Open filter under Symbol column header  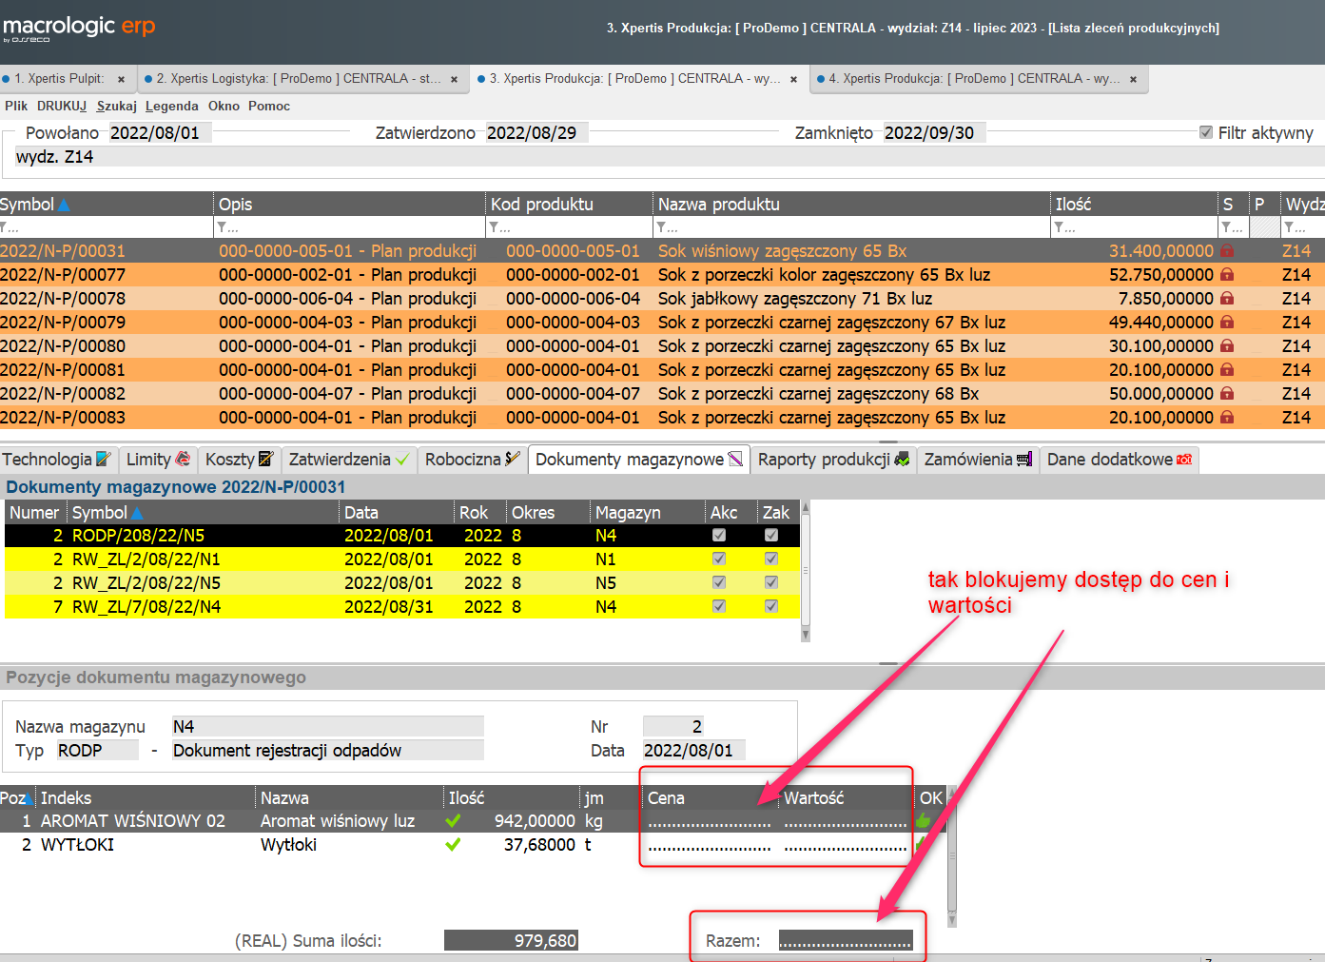(x=10, y=227)
